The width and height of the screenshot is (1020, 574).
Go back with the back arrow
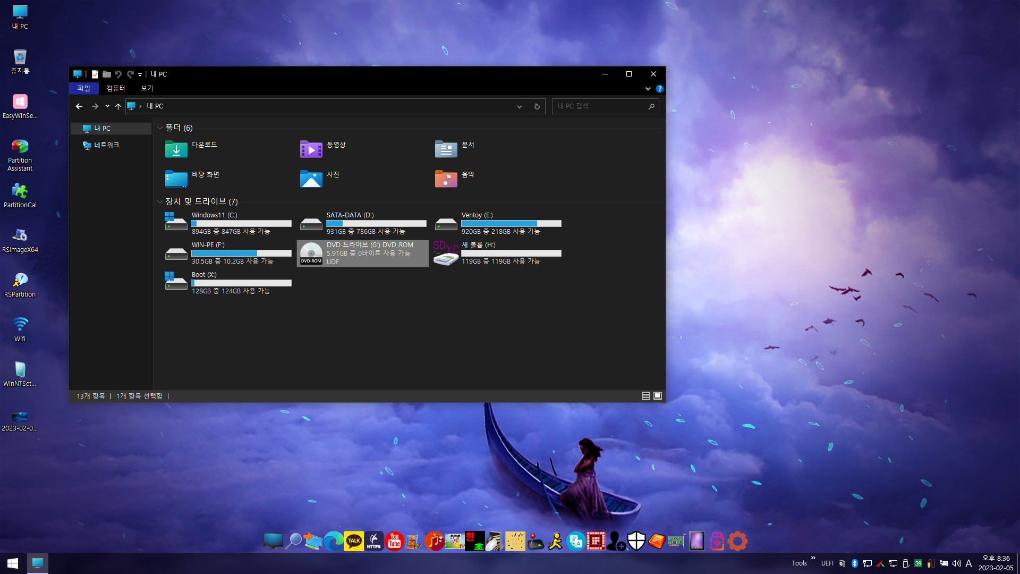click(79, 106)
